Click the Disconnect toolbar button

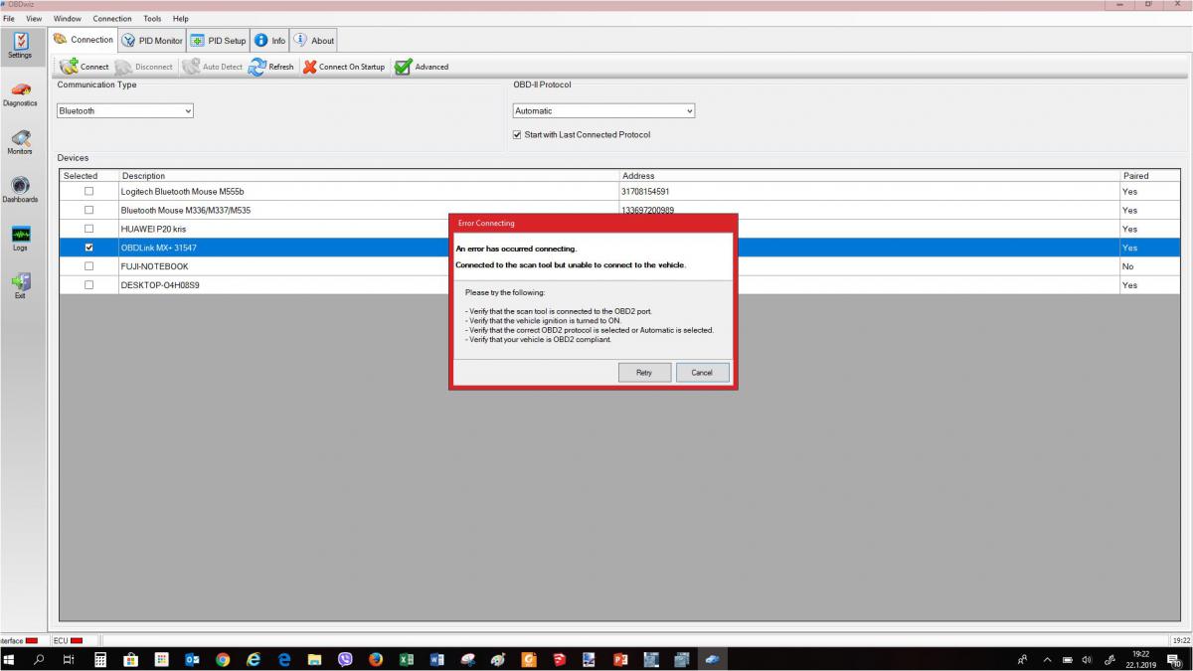(144, 67)
